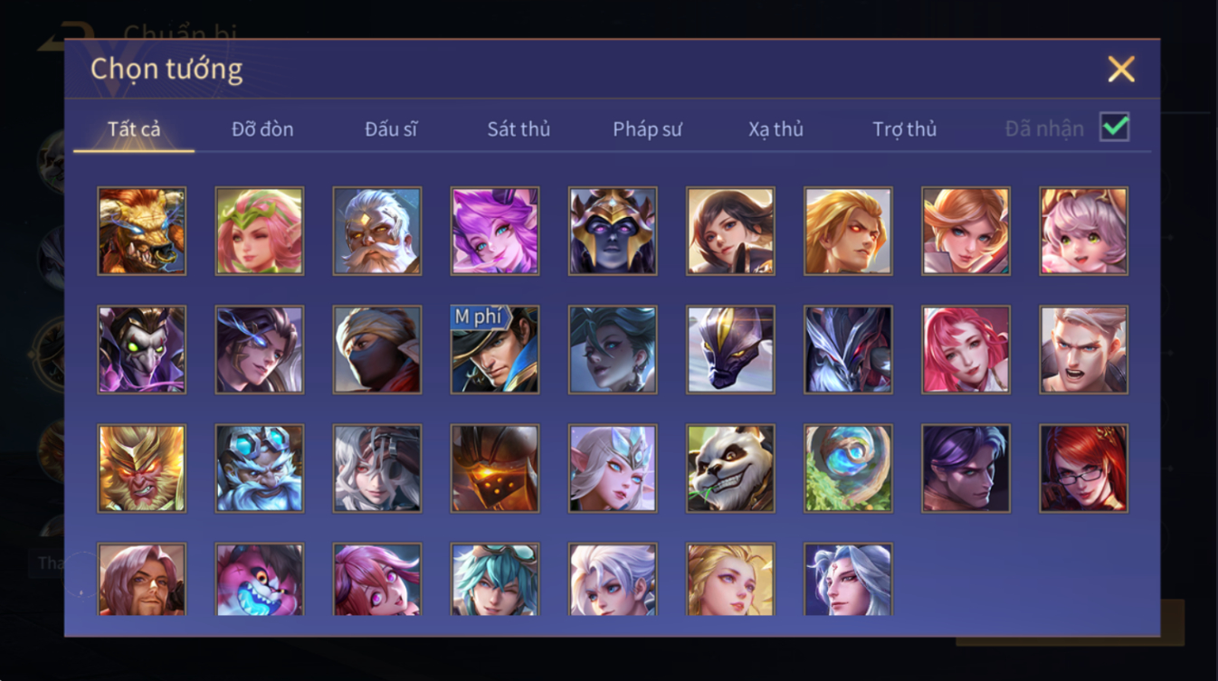The width and height of the screenshot is (1218, 681).
Task: Choose the red-haired hero wearing glasses
Action: 1083,468
